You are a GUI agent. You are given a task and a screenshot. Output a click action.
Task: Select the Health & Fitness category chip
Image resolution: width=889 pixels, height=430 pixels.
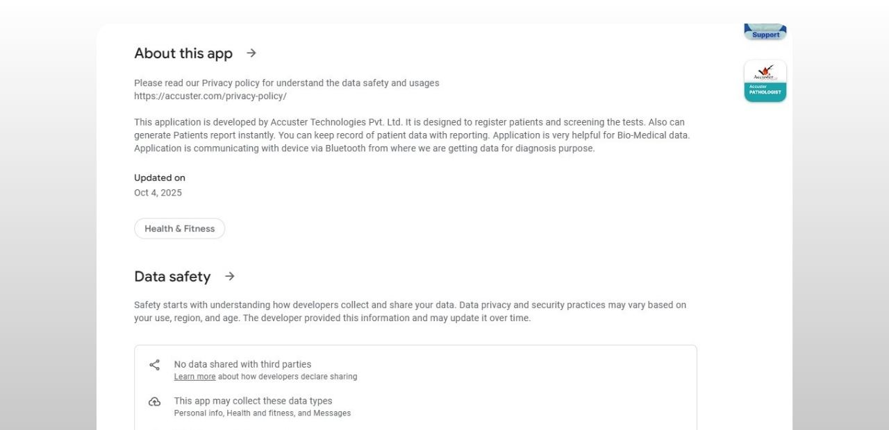pos(179,228)
